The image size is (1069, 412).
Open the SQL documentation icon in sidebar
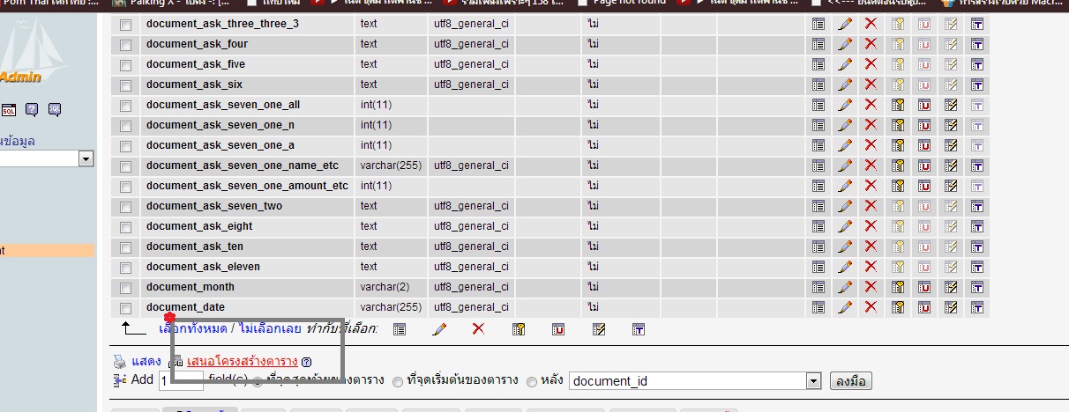coord(55,109)
